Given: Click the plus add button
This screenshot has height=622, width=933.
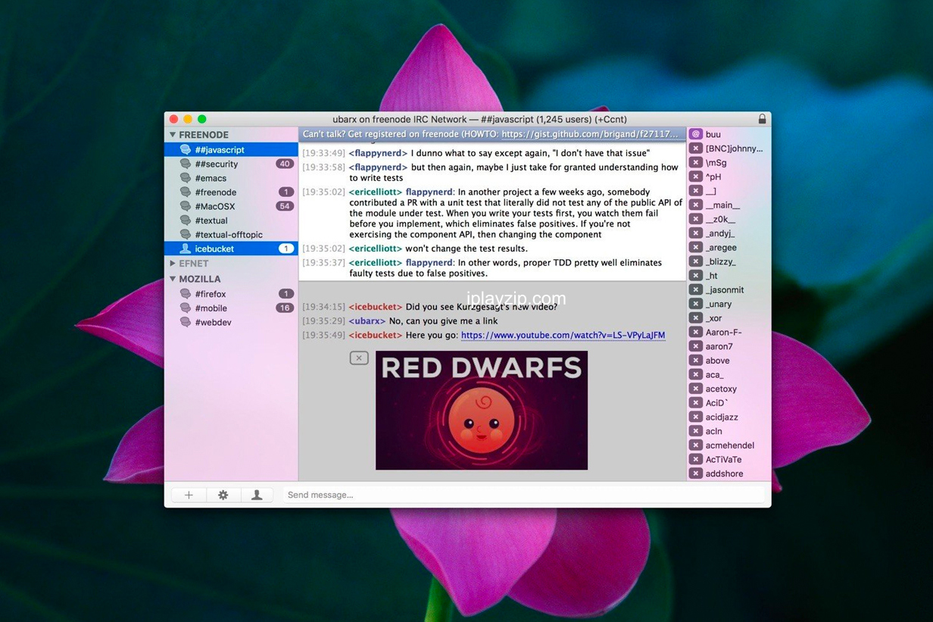Looking at the screenshot, I should click(x=189, y=495).
